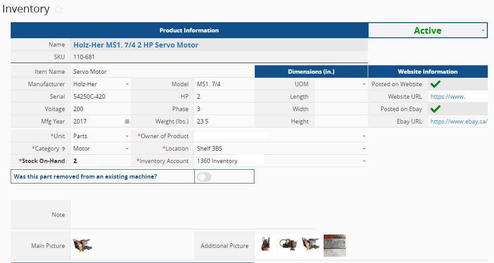Screen dimensions: 494x263
Task: Expand the Manufacturer dropdown
Action: click(x=127, y=84)
